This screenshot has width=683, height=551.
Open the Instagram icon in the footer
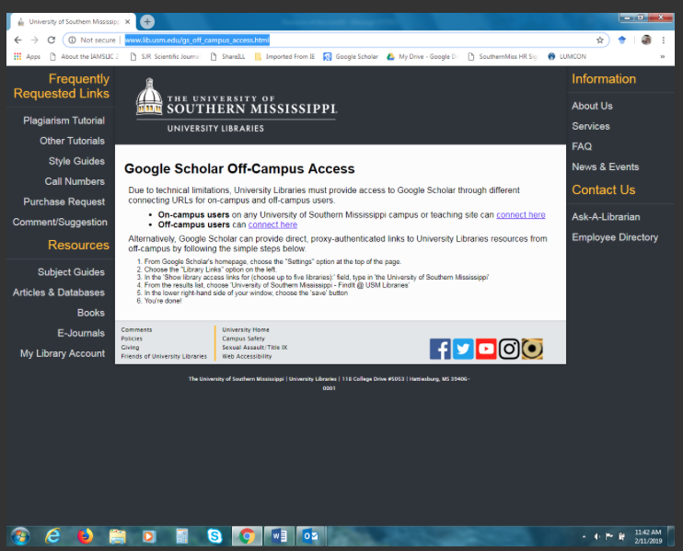[x=509, y=349]
